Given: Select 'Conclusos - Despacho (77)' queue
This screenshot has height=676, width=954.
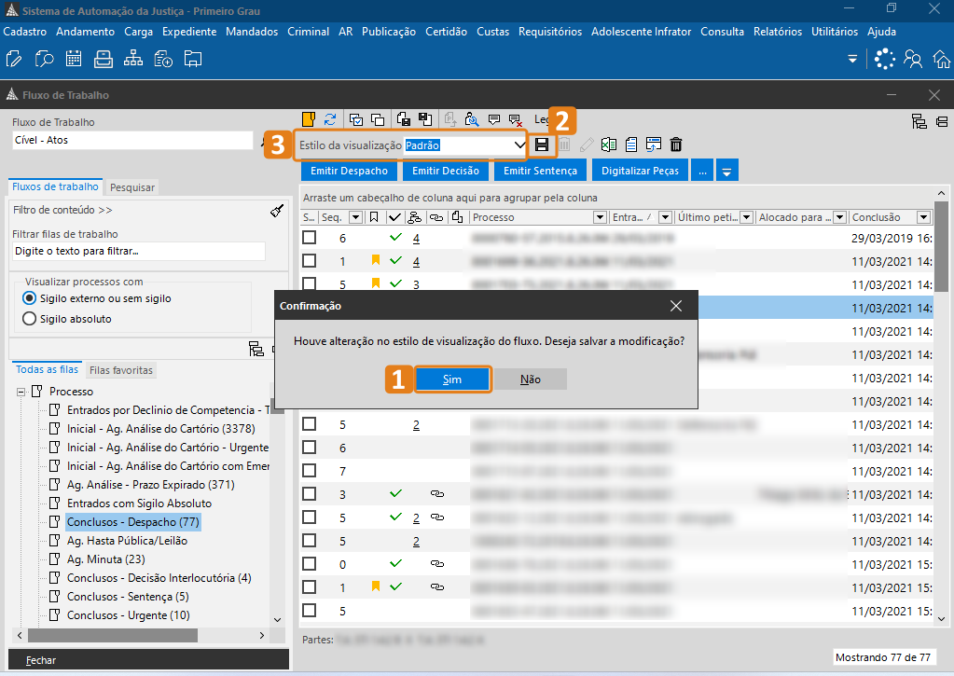Looking at the screenshot, I should click(132, 522).
